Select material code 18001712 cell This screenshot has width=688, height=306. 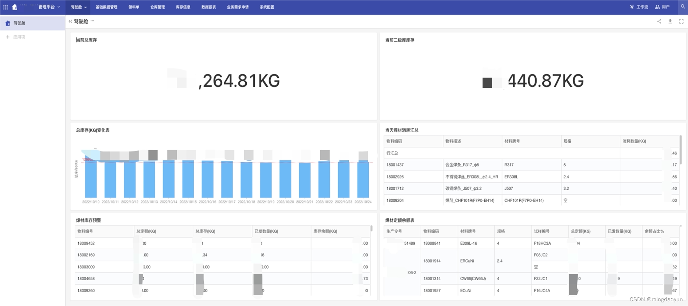coord(414,189)
